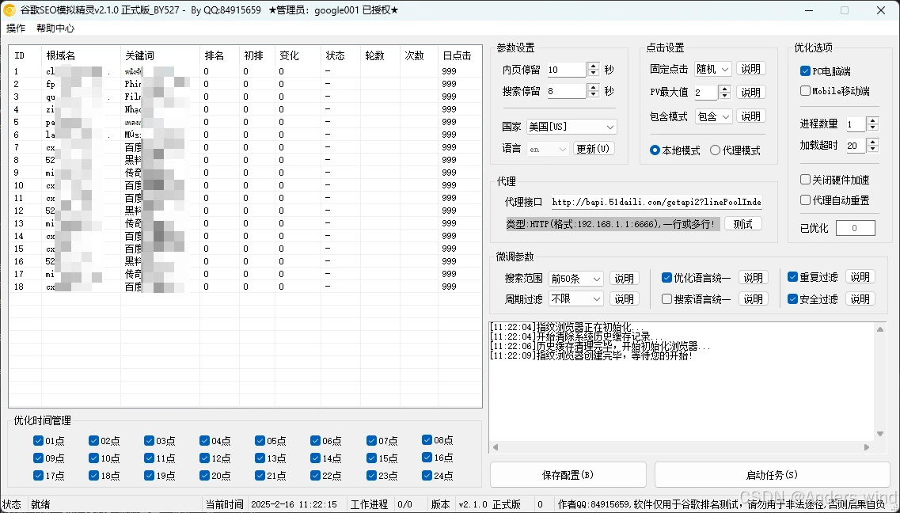Increase 进程数量 with spinner up arrow

[x=872, y=120]
